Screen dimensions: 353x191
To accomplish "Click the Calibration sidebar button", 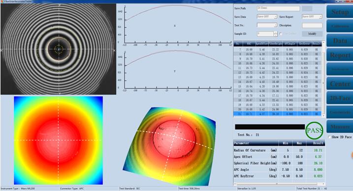I will pos(340,26).
